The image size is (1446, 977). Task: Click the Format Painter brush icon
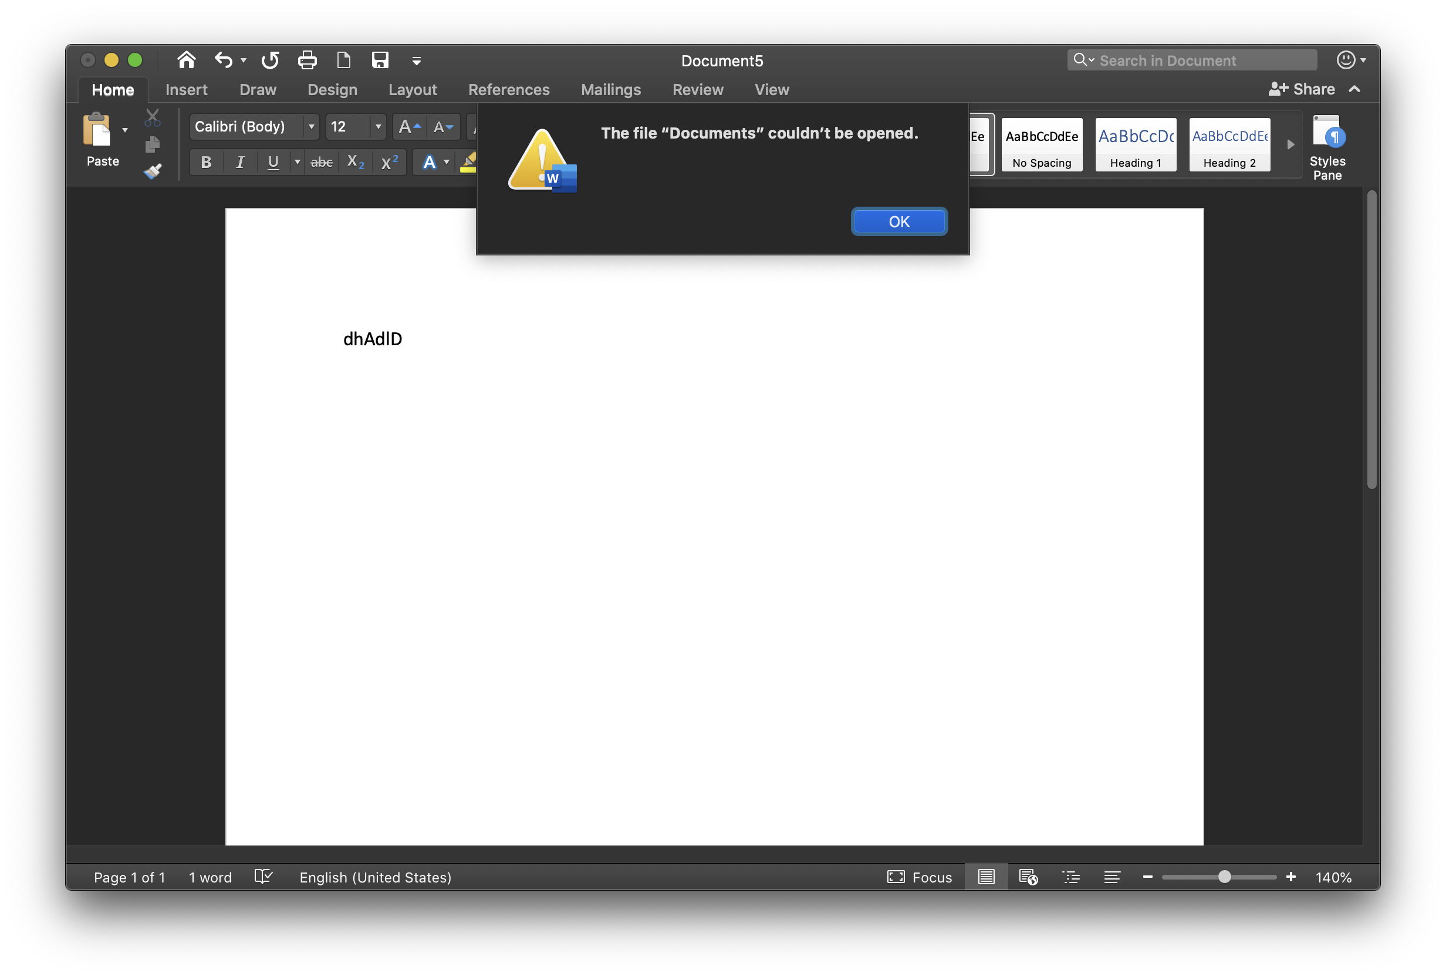tap(153, 171)
